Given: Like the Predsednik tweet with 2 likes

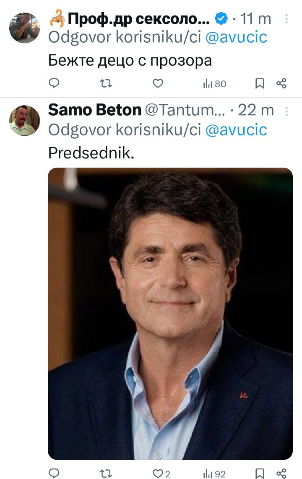Looking at the screenshot, I should [x=161, y=474].
